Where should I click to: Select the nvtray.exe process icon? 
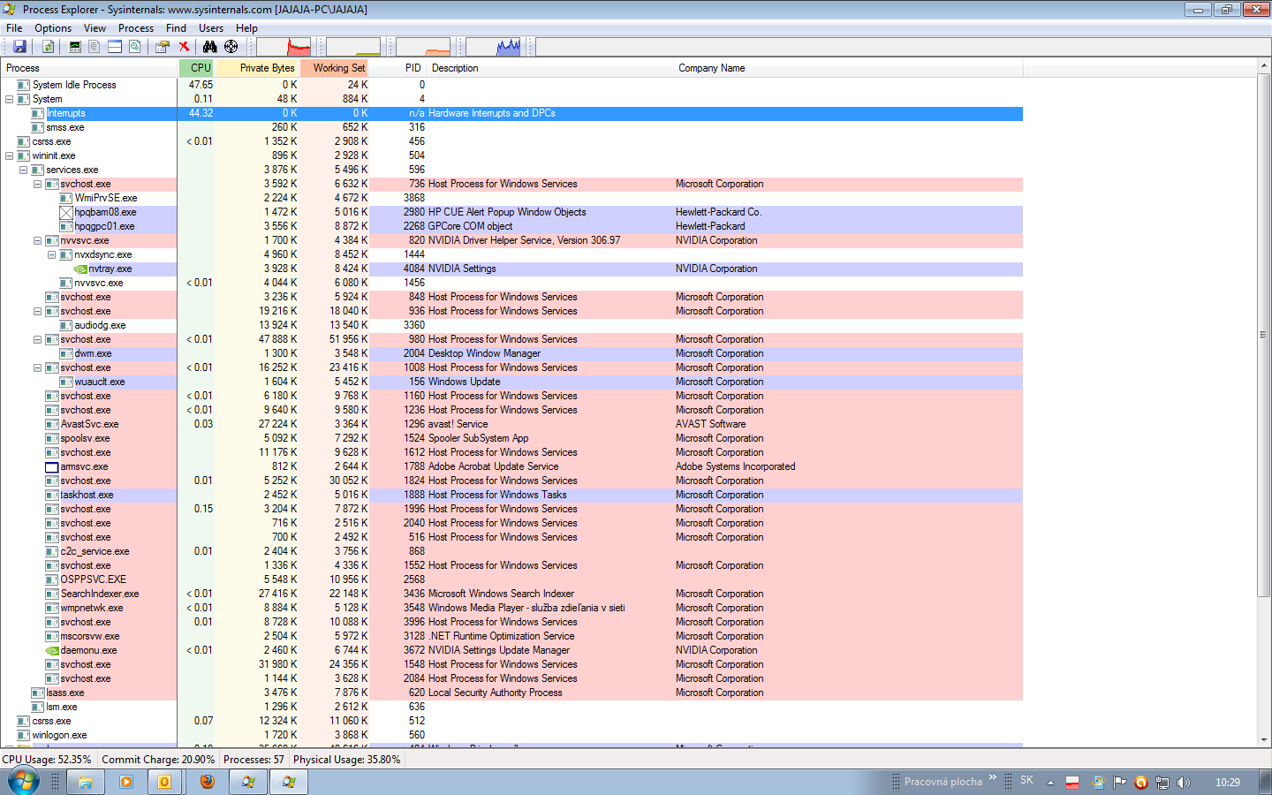point(80,269)
